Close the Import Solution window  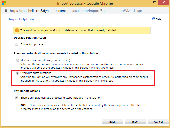(164, 2)
